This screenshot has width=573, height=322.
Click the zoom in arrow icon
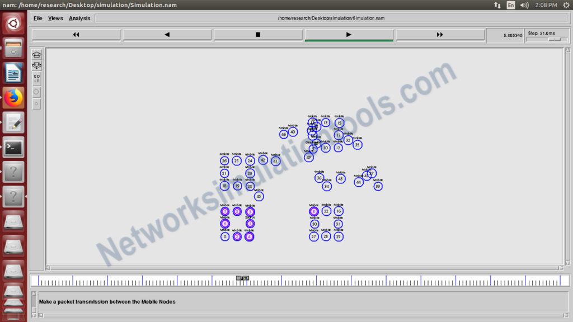pyautogui.click(x=36, y=54)
